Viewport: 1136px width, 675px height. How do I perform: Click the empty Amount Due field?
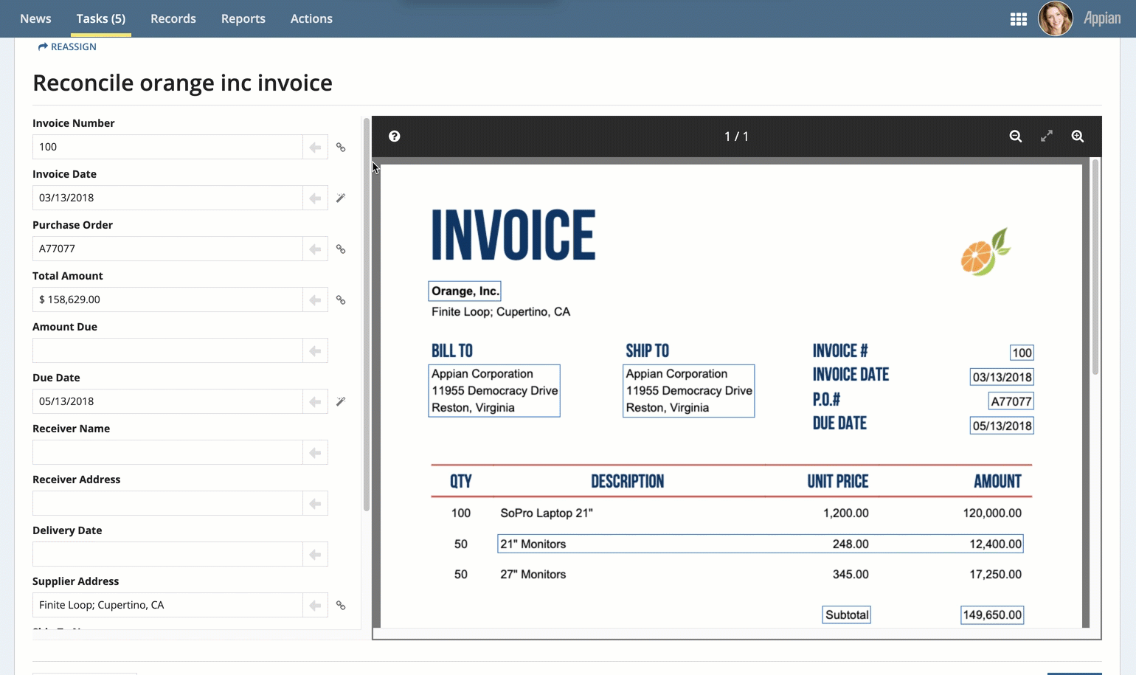pyautogui.click(x=167, y=350)
